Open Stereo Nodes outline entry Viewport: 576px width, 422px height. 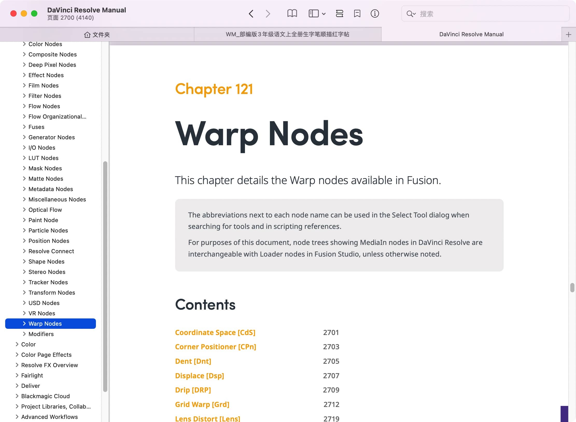pos(47,272)
